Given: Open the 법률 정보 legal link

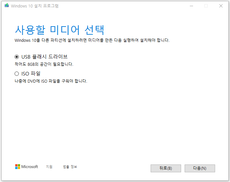Looking at the screenshot, I should (70, 167).
